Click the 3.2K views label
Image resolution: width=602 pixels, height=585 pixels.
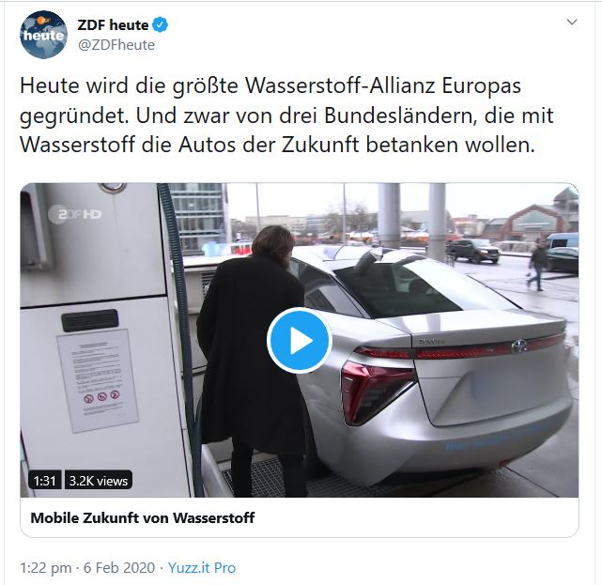pyautogui.click(x=99, y=481)
